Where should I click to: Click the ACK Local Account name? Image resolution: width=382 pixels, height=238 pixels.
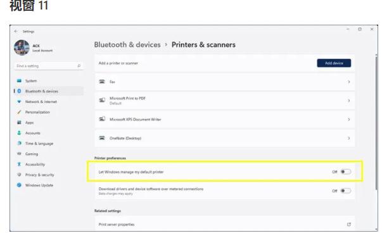42,48
